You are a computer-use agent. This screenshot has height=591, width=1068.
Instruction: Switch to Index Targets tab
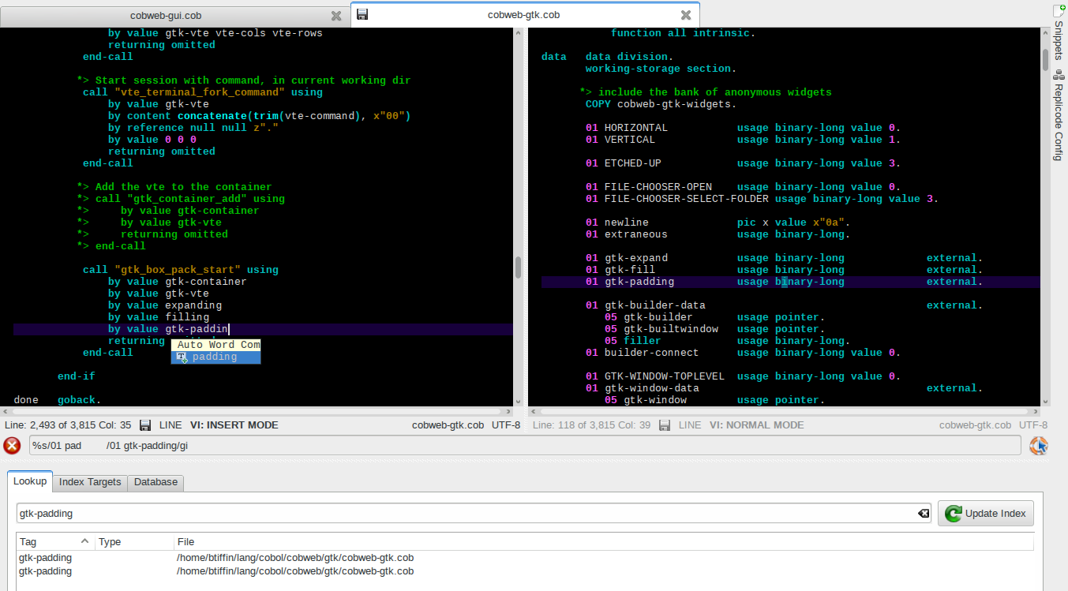click(x=90, y=482)
